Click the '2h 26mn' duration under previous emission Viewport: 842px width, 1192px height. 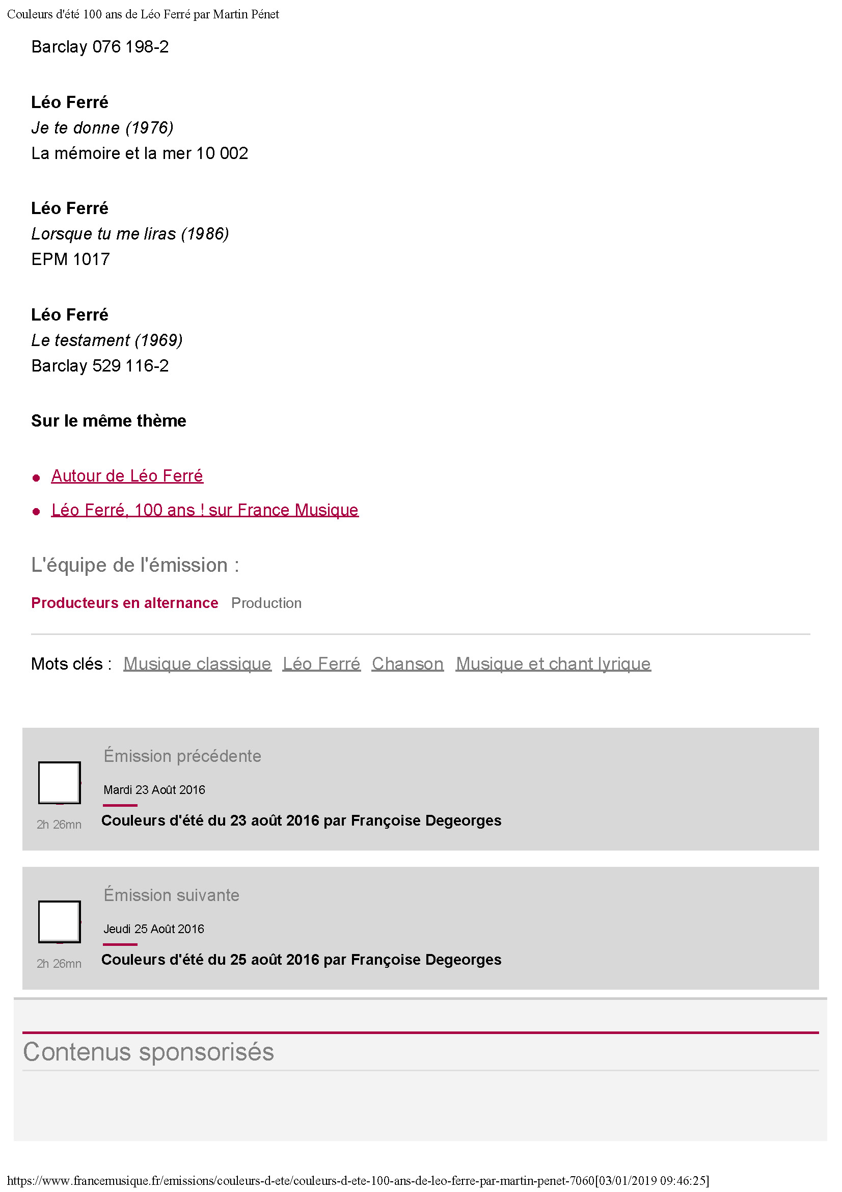(x=59, y=825)
